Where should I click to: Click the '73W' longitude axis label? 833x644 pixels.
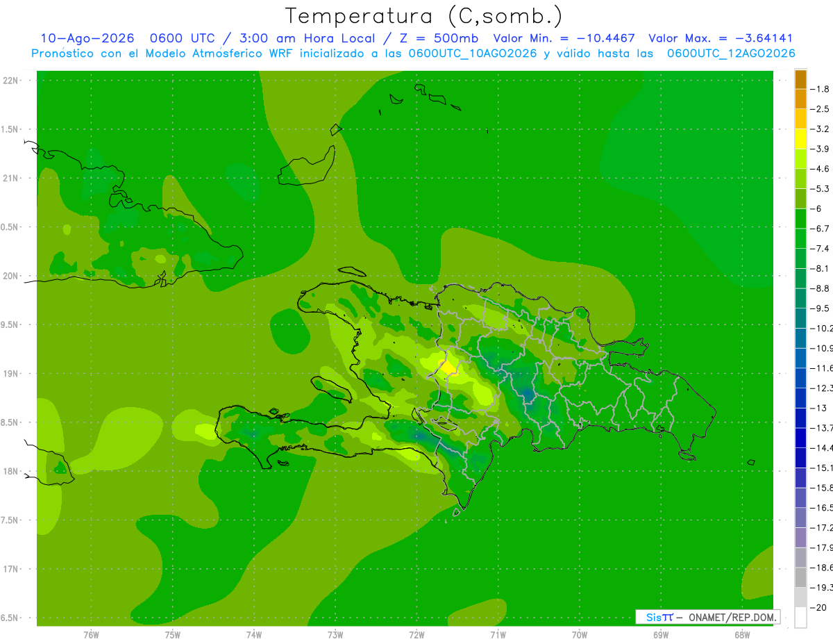click(x=335, y=635)
